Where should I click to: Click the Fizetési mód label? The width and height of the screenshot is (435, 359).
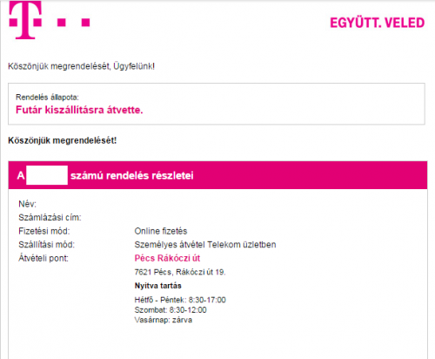[44, 231]
